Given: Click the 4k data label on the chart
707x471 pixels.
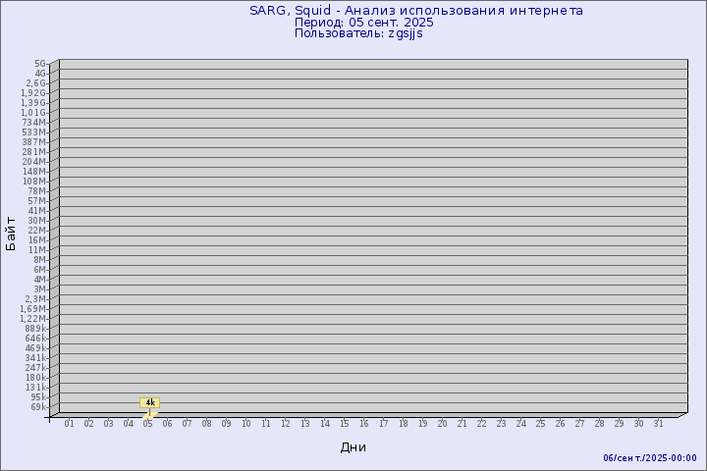Looking at the screenshot, I should (x=150, y=402).
